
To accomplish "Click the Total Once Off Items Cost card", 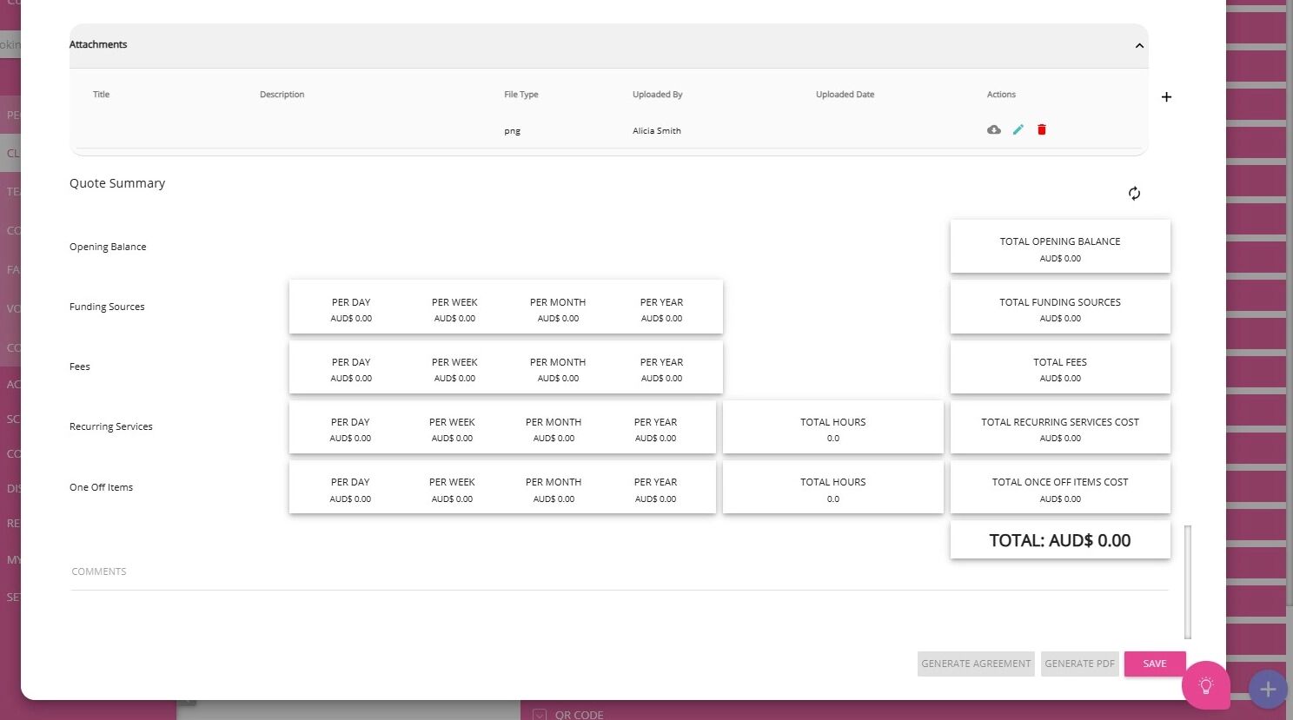I will [x=1060, y=487].
